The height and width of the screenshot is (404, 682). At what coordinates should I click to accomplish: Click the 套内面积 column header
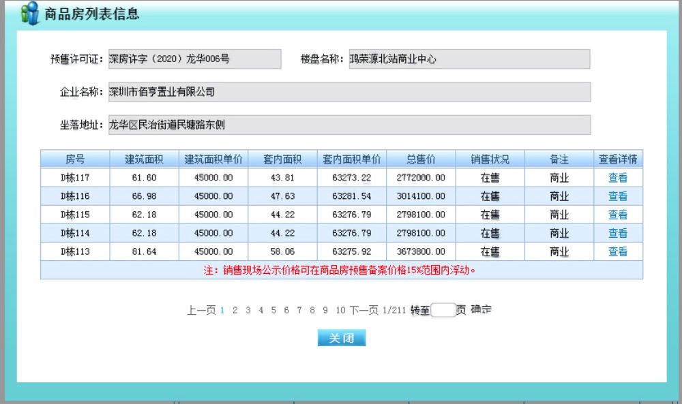[283, 159]
